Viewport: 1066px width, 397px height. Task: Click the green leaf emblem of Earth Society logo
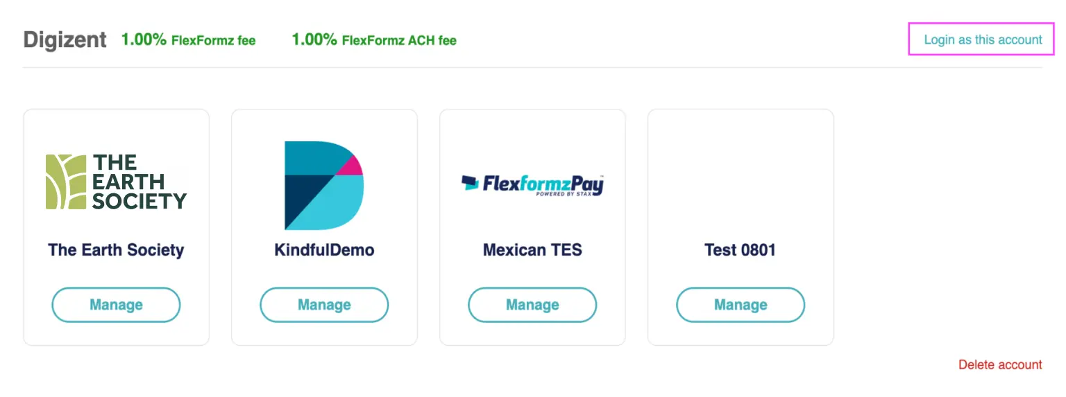(66, 182)
